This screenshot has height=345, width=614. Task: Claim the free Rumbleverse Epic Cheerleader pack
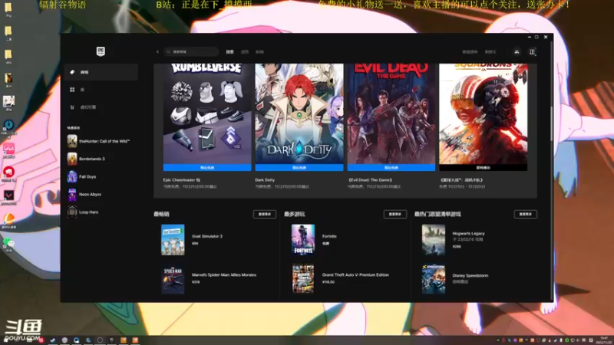click(207, 167)
